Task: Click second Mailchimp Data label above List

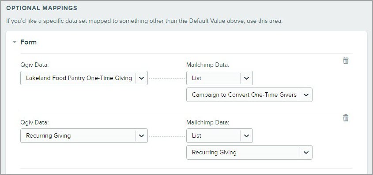Action: [x=207, y=122]
